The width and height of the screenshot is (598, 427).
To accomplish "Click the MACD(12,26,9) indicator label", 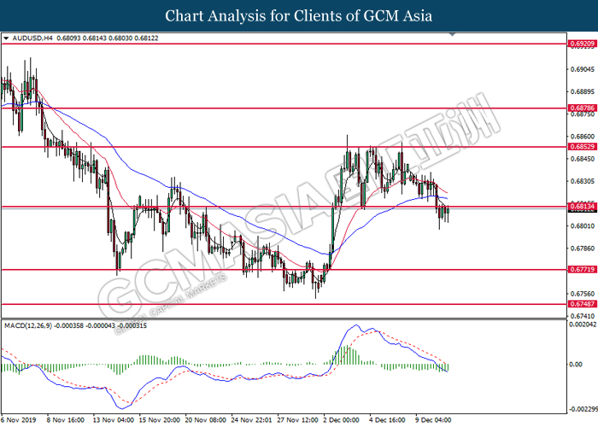I will point(28,325).
